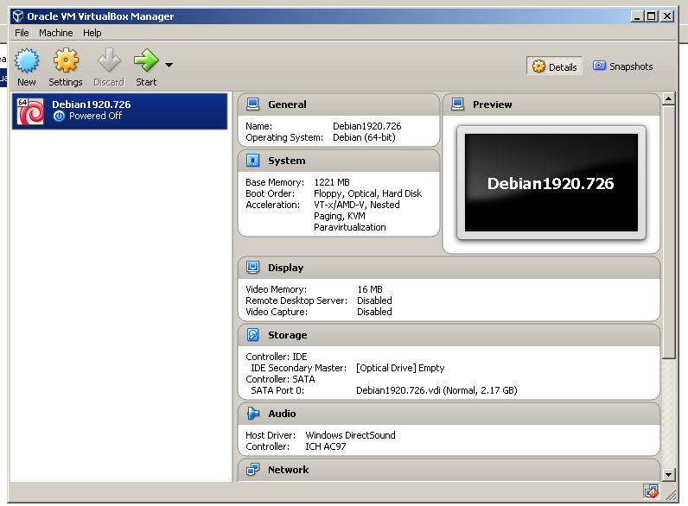Click the Debian1920.726 preview thumbnail

pyautogui.click(x=551, y=183)
